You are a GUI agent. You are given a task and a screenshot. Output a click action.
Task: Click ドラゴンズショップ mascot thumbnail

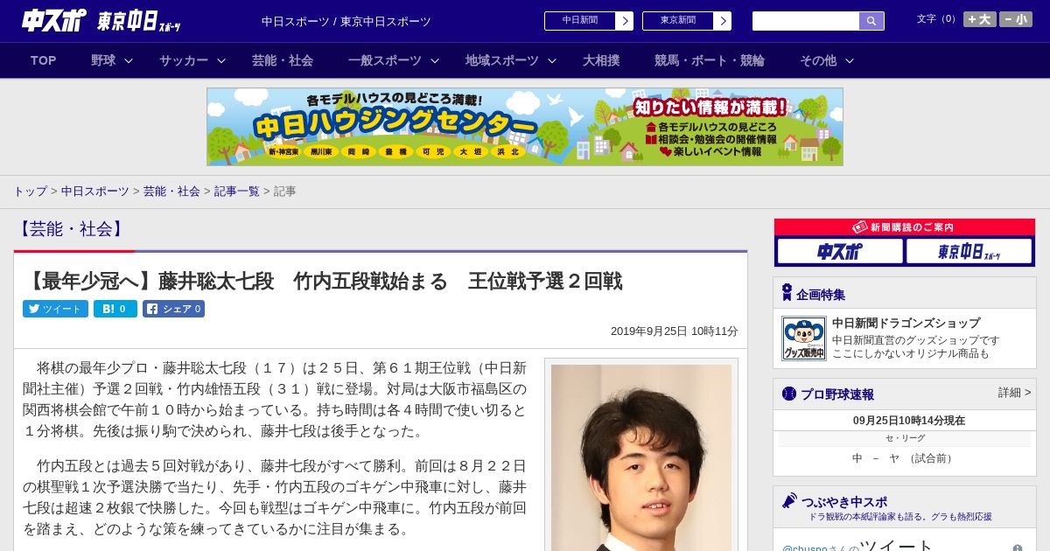click(804, 338)
